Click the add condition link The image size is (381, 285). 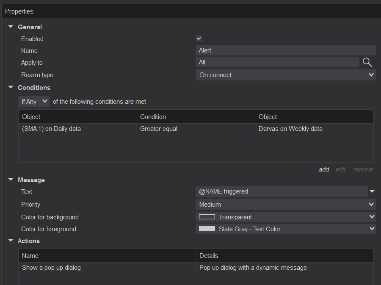click(x=324, y=169)
